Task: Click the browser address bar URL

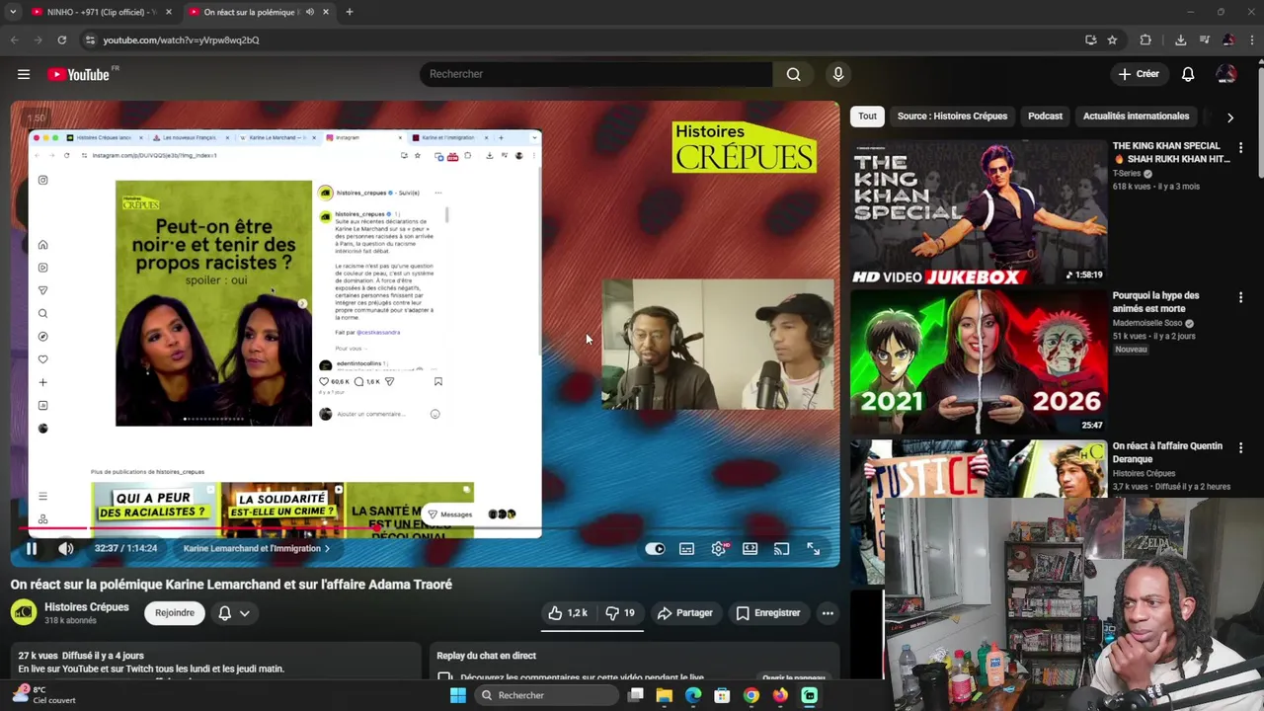Action: (x=181, y=39)
